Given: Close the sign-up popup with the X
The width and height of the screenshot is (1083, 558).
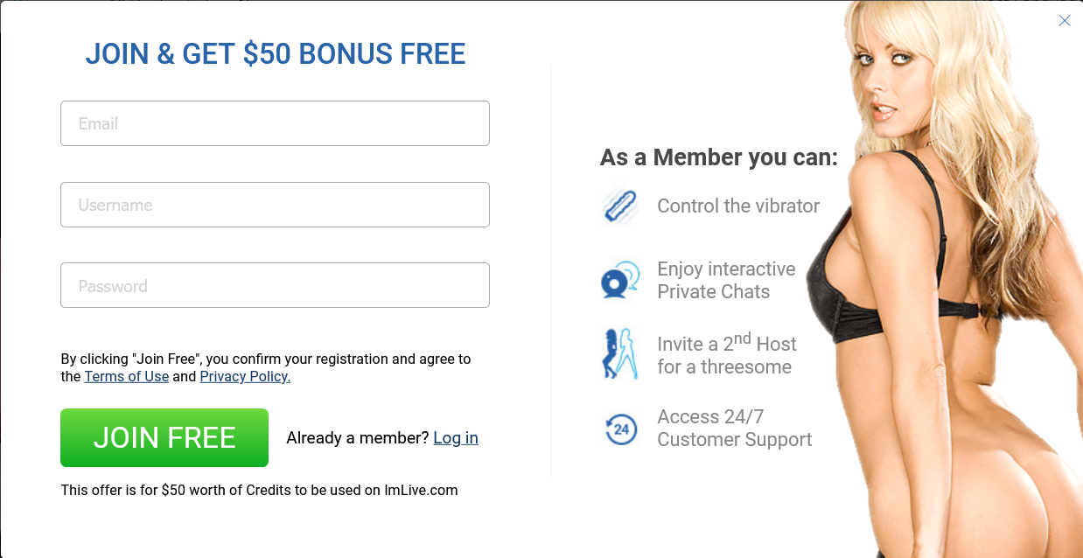Looking at the screenshot, I should 1065,21.
